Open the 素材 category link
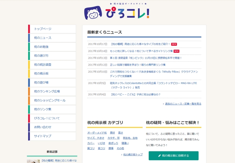The width and height of the screenshot is (235, 163). tap(112, 133)
